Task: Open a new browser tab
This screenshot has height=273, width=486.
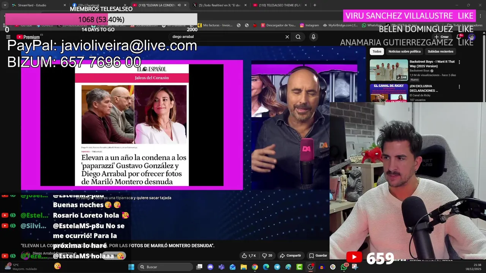Action: (x=315, y=5)
